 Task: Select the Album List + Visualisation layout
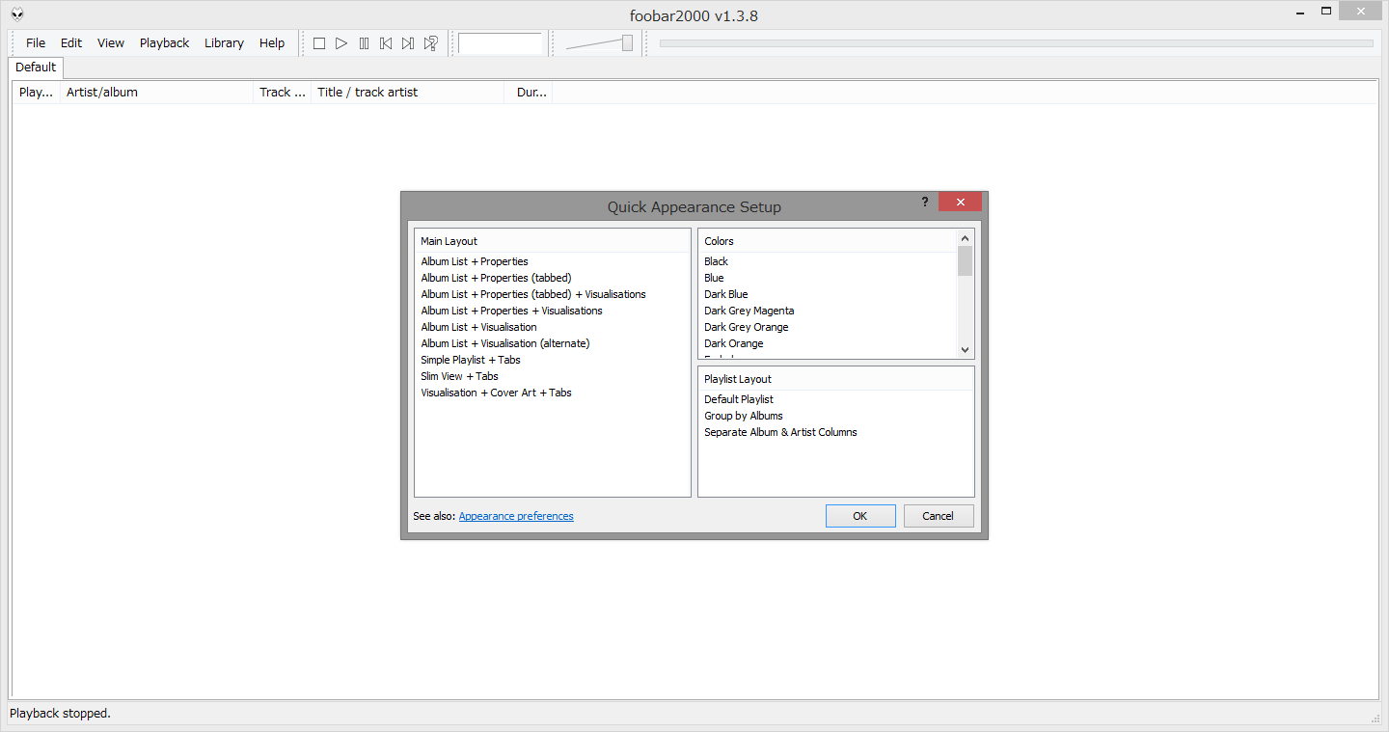(478, 327)
